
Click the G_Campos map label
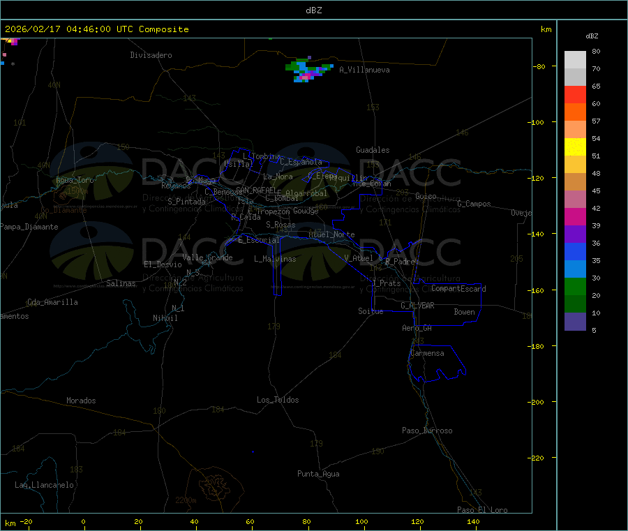(474, 204)
